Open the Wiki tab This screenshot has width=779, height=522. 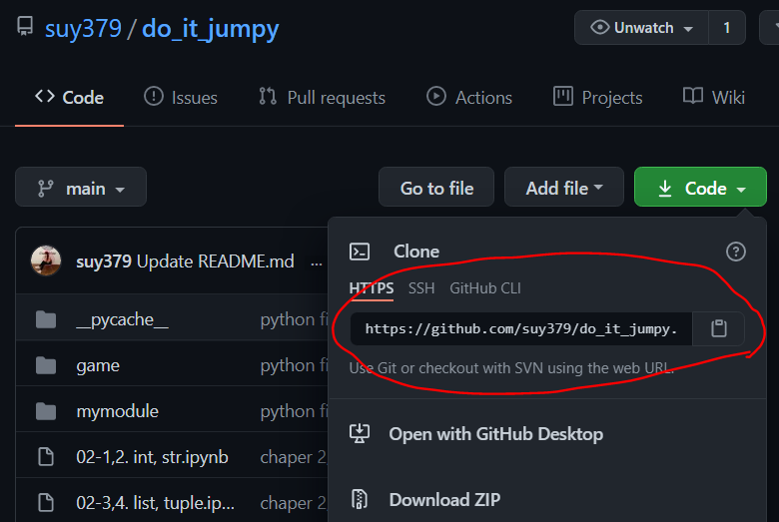pos(713,98)
